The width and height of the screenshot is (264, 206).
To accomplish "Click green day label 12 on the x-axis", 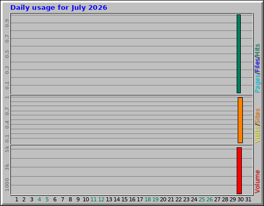I will [101, 199].
